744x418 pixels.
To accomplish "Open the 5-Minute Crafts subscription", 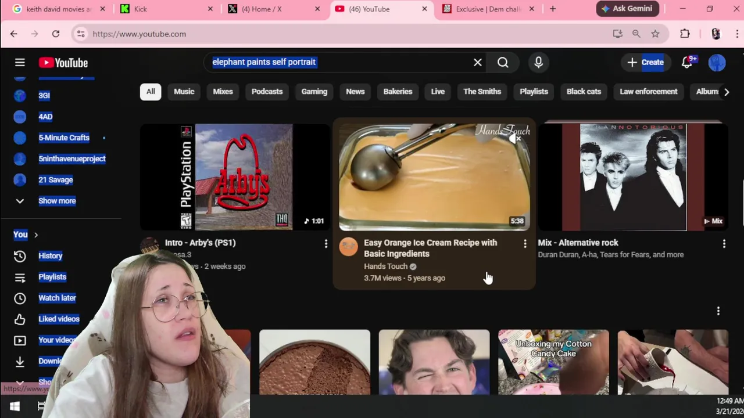I will (x=64, y=138).
